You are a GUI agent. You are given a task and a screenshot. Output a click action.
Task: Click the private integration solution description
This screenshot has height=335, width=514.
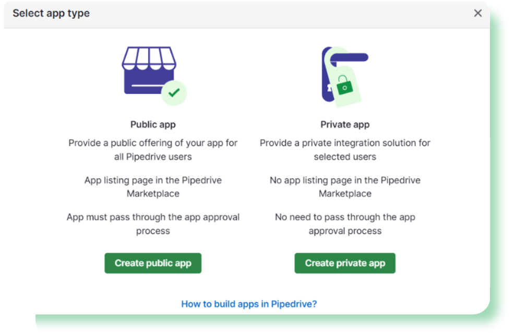(345, 150)
